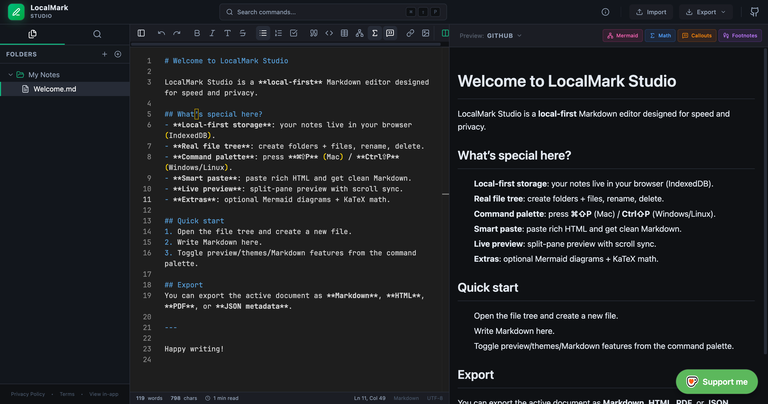
Task: Toggle the Math extras feature
Action: (660, 35)
